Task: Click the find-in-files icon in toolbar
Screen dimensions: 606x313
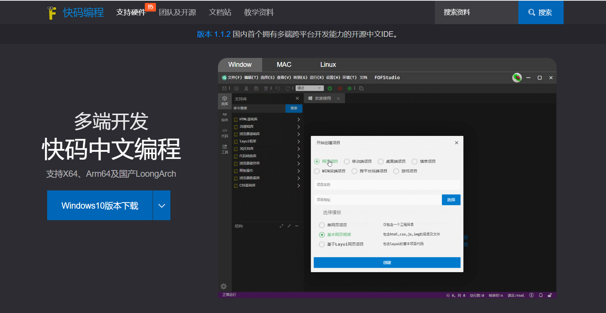Action: tap(361, 88)
